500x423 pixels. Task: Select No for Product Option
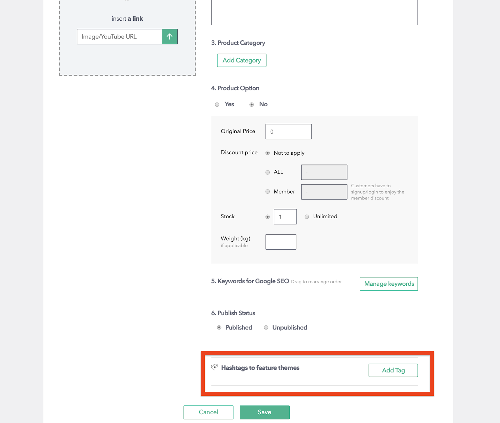pyautogui.click(x=252, y=104)
